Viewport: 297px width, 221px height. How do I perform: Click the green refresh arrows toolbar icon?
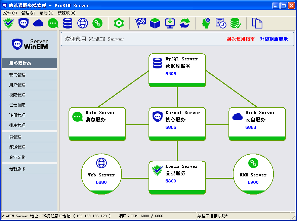click(185, 23)
